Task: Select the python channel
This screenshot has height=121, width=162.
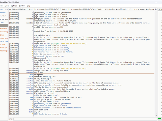Action: coord(3,44)
